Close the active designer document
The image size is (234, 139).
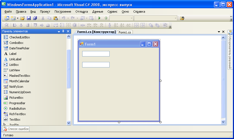(x=223, y=32)
